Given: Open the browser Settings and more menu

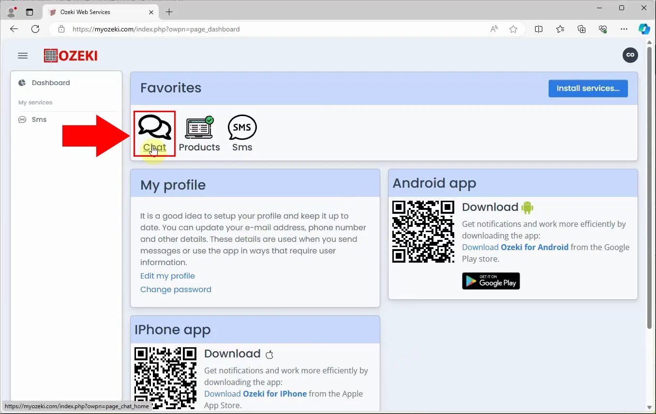Looking at the screenshot, I should point(624,29).
